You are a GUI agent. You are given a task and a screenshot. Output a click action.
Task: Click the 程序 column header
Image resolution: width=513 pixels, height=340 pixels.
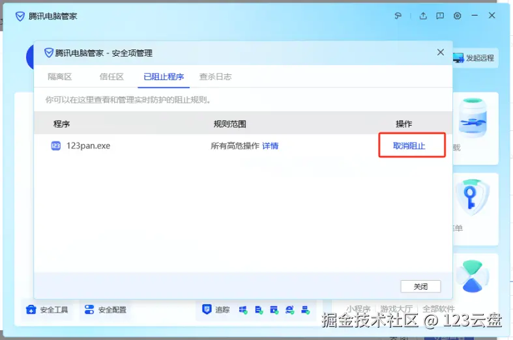coord(61,124)
